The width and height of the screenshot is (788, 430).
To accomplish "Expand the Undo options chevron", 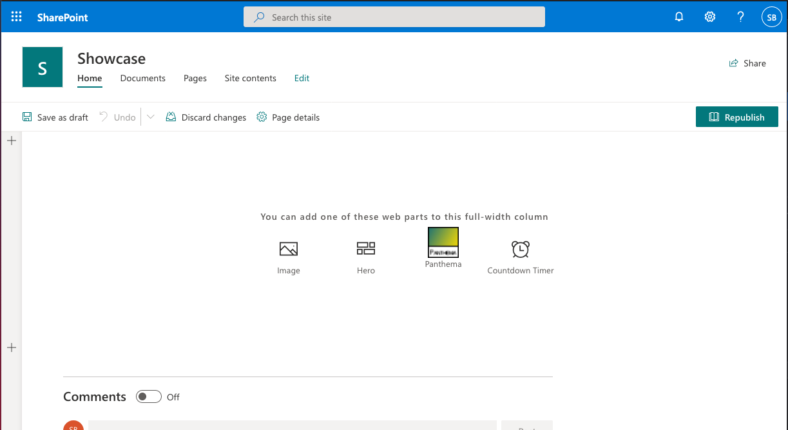I will coord(150,117).
